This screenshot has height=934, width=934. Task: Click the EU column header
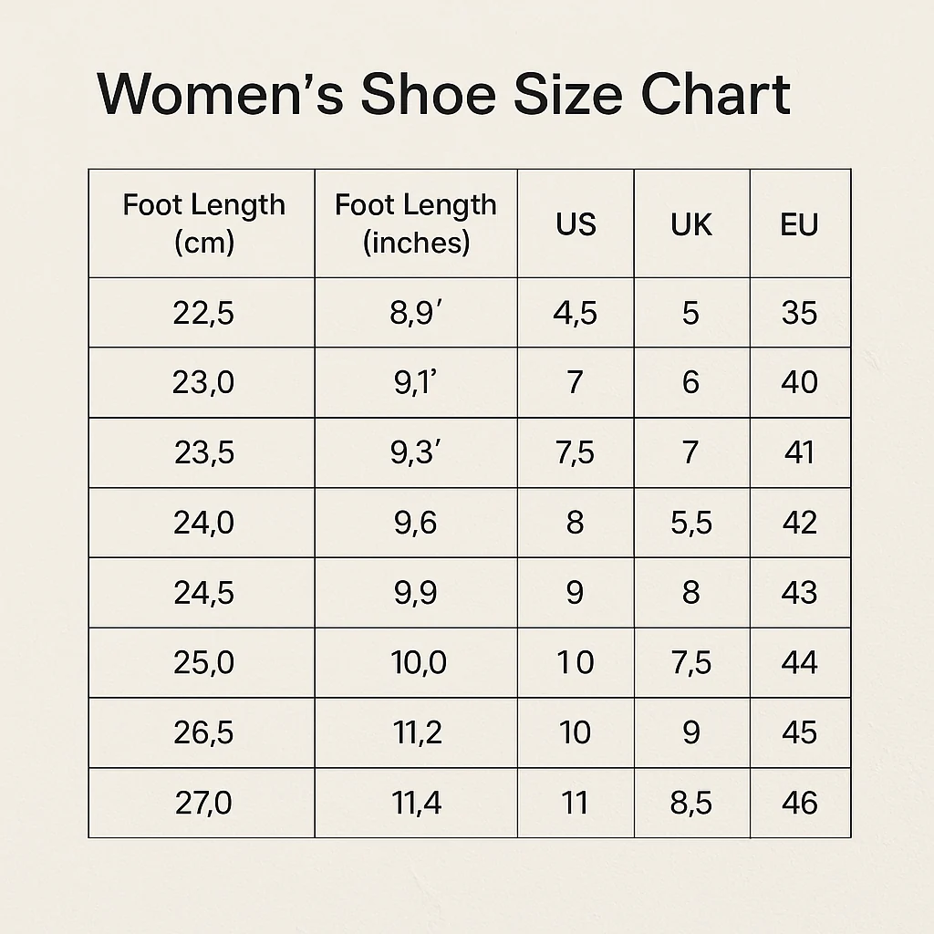coord(800,223)
